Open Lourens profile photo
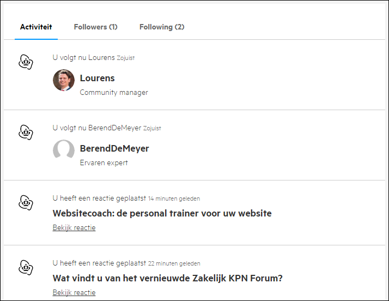 pyautogui.click(x=64, y=80)
